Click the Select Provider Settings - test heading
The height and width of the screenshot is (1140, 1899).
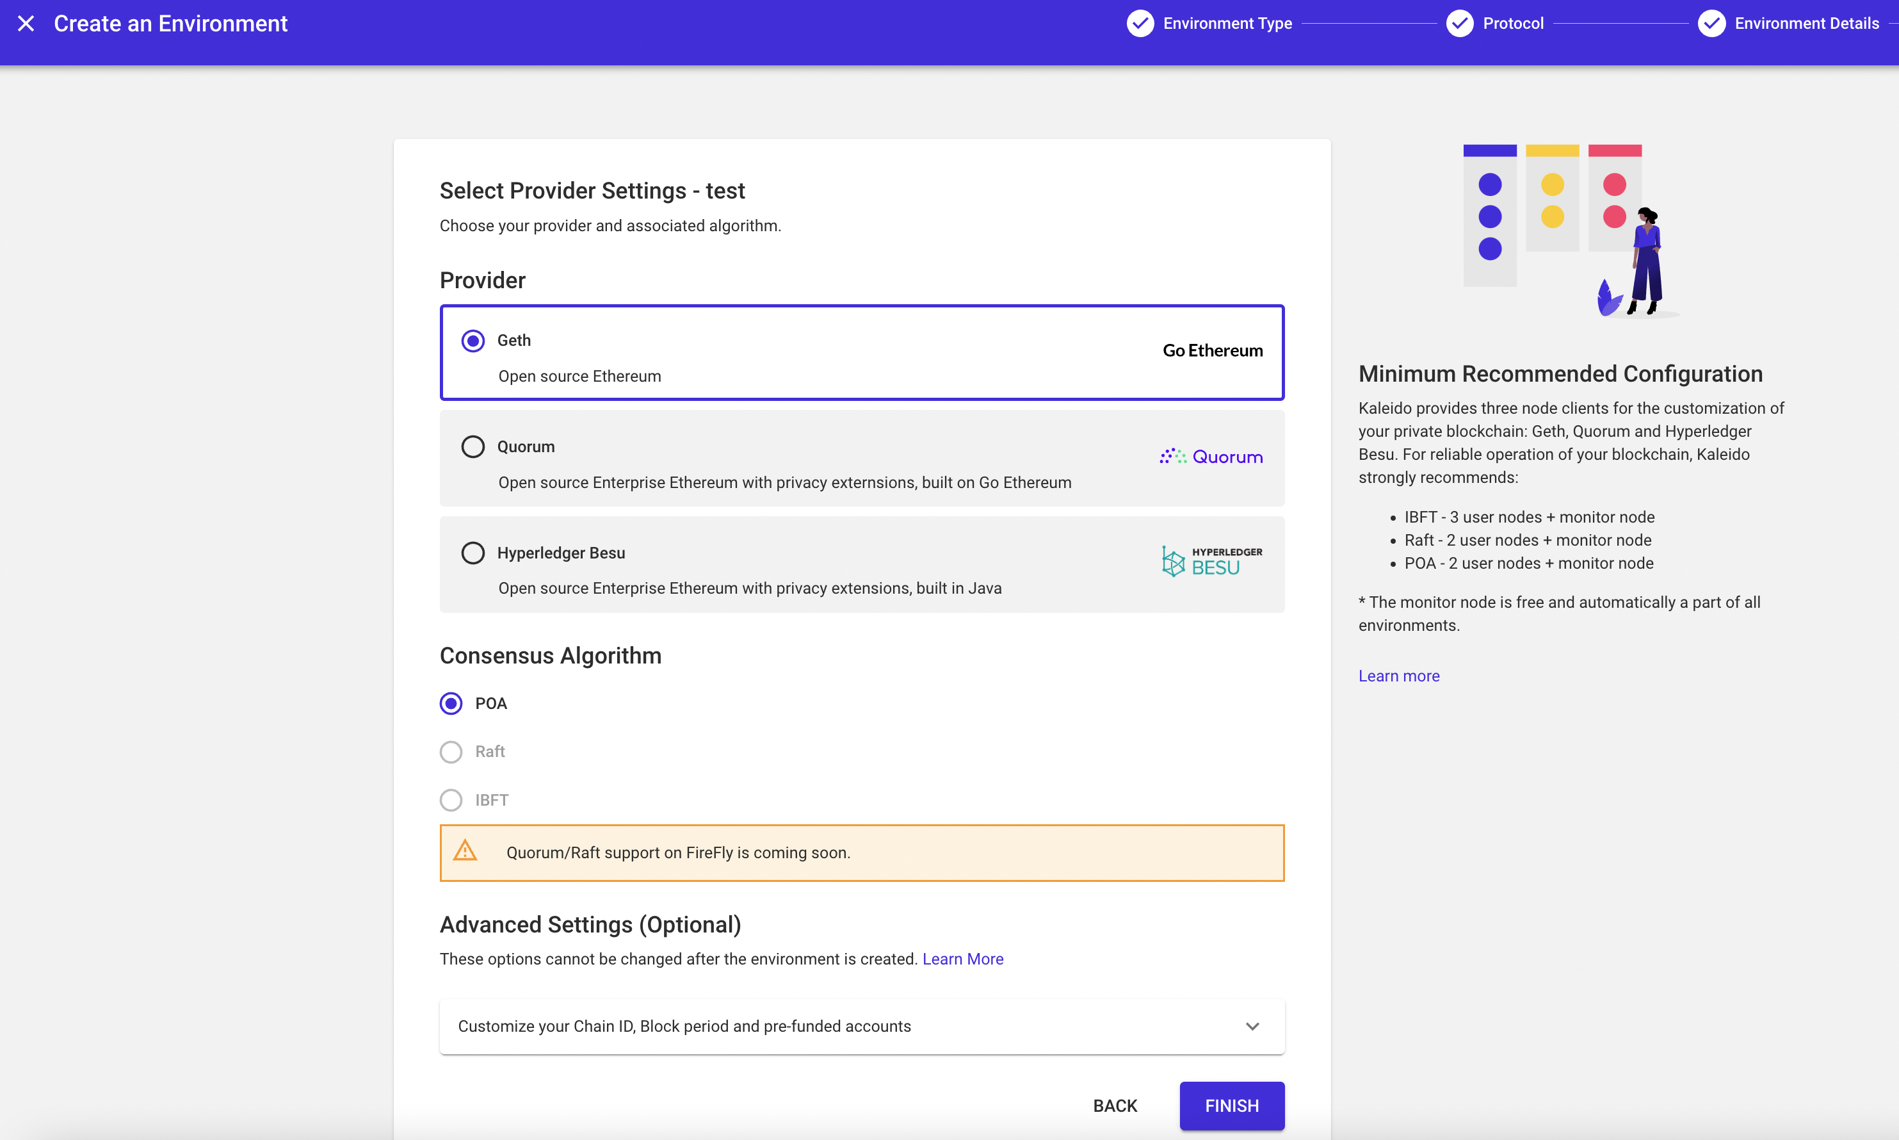592,191
